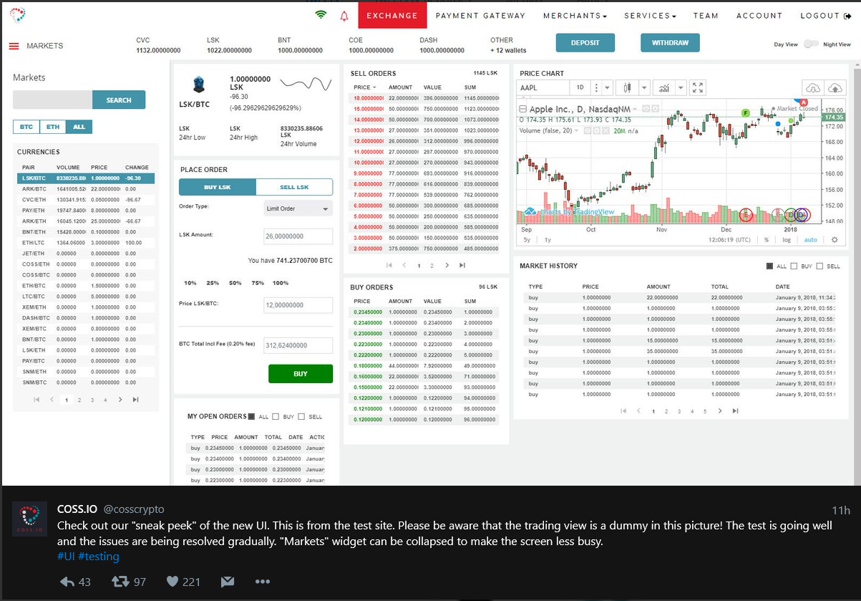The image size is (861, 601).
Task: Focus the markets search input field
Action: (x=52, y=100)
